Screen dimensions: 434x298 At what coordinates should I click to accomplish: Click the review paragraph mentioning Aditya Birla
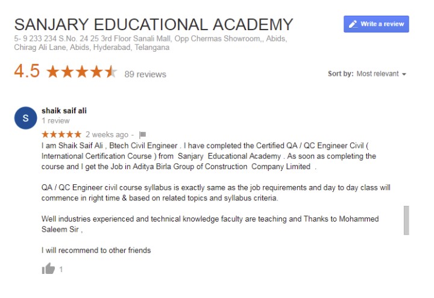(209, 156)
